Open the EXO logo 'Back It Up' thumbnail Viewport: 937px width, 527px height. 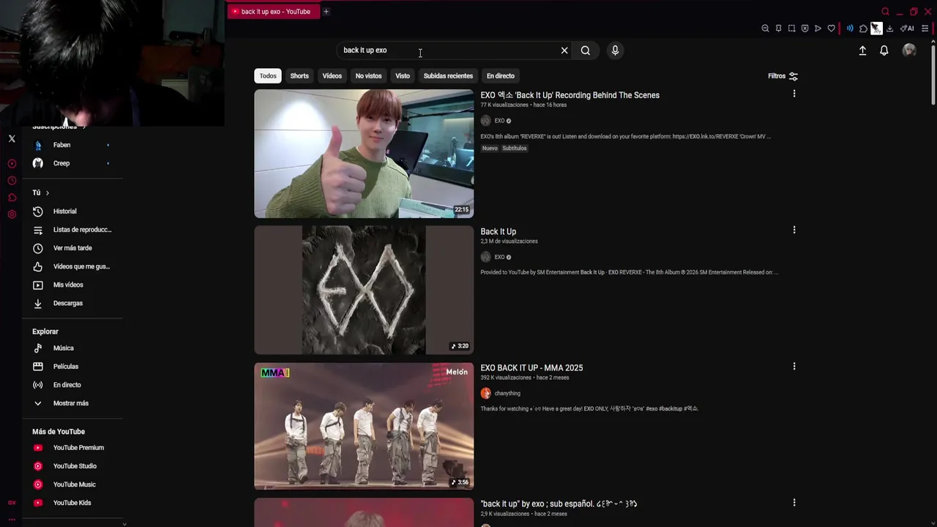pos(364,290)
